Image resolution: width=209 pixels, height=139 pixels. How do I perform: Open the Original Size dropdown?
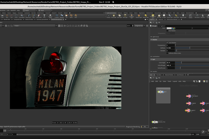click(x=140, y=26)
